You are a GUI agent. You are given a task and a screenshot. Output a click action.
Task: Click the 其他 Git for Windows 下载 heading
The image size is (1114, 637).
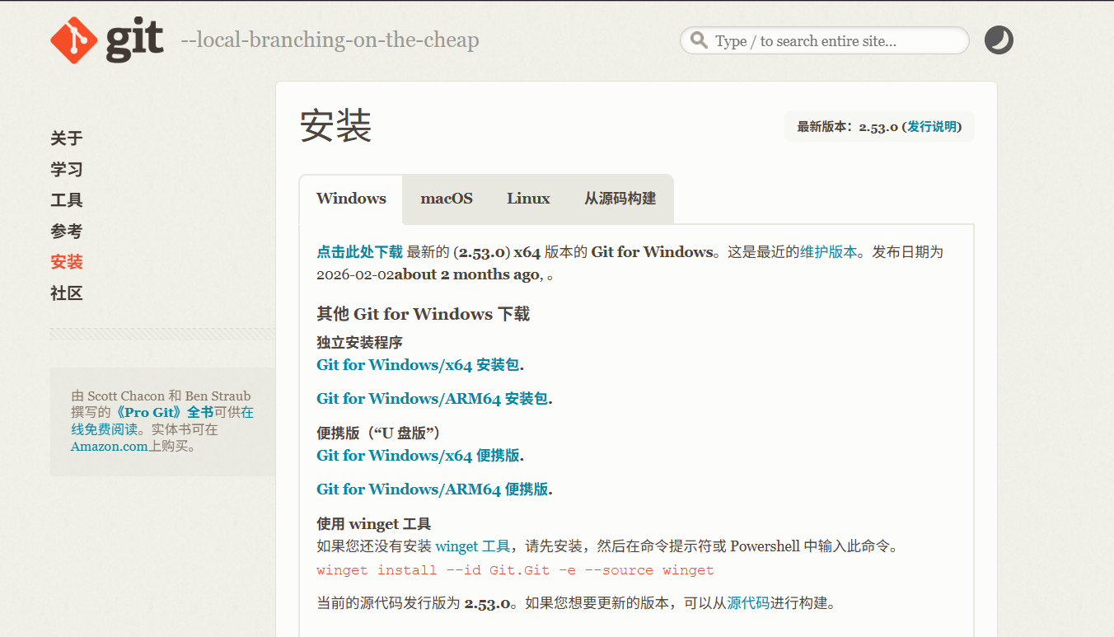424,314
